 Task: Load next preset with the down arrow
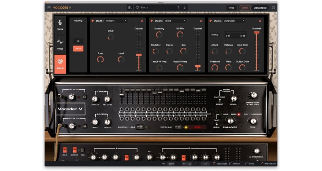coord(184,8)
